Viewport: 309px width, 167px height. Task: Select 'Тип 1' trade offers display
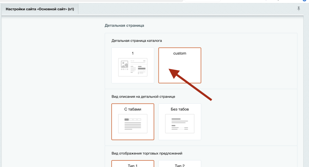click(133, 165)
